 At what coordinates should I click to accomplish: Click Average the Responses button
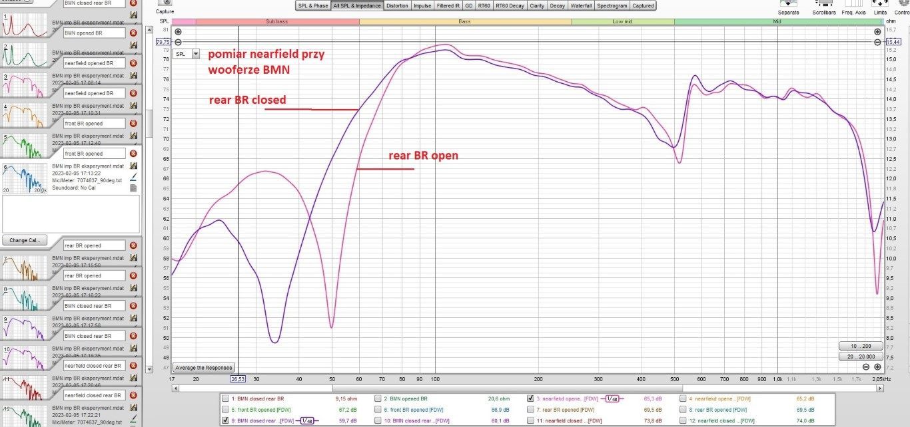pos(204,367)
